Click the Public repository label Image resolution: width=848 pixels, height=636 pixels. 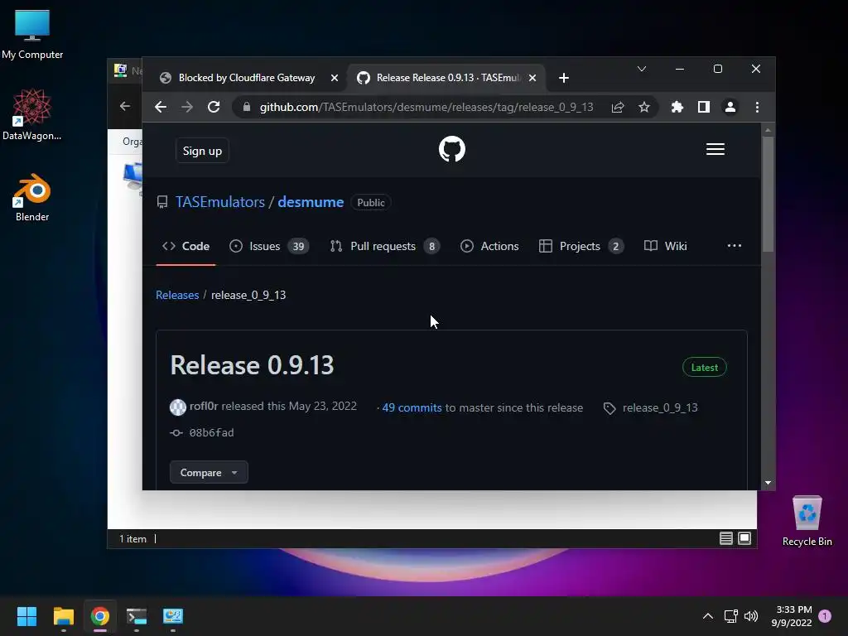(370, 202)
